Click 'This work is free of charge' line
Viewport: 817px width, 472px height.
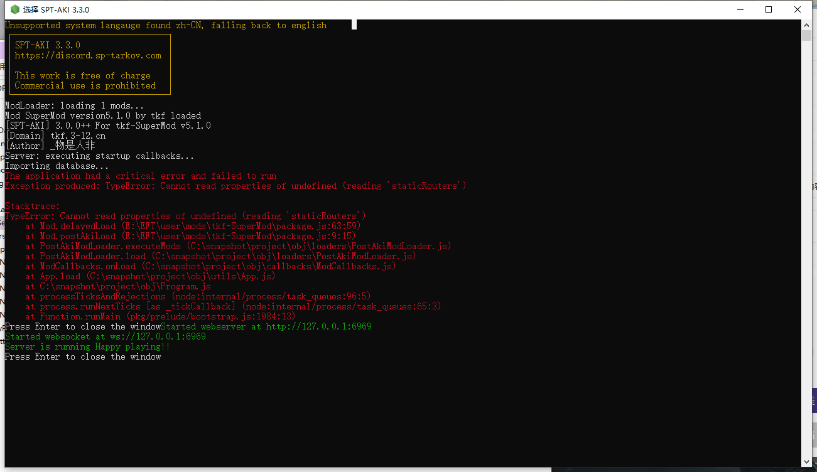click(83, 75)
